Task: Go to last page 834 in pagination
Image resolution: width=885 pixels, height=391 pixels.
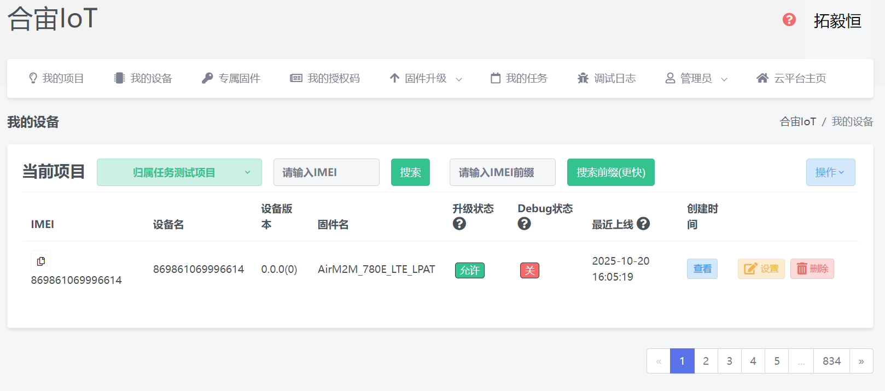Action: [831, 361]
